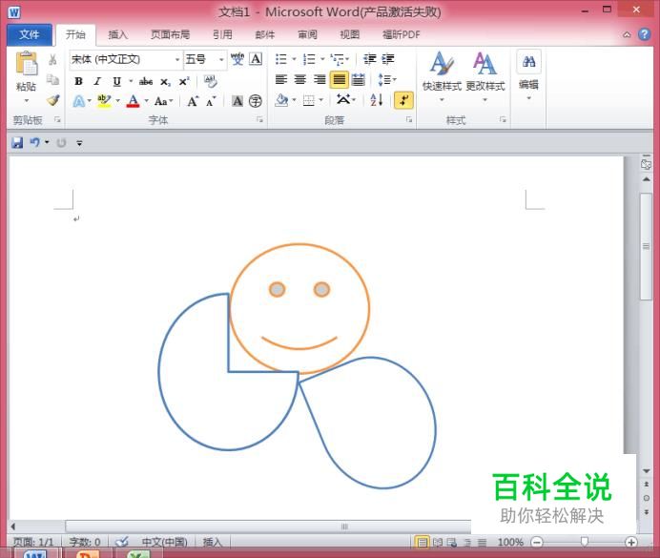Toggle Character Shading
This screenshot has width=660, height=558.
[x=237, y=101]
